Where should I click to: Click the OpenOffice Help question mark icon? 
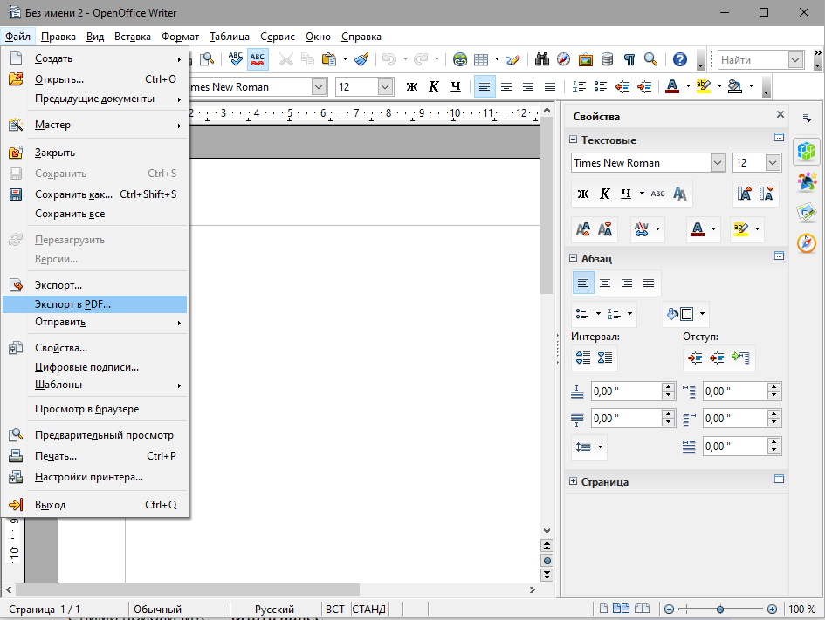[x=680, y=59]
